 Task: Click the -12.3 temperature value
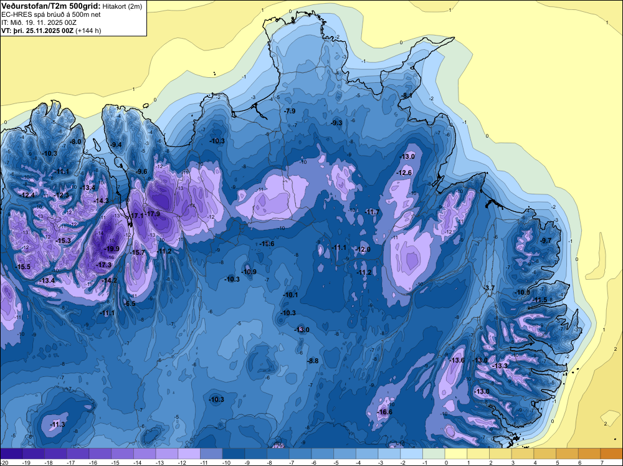pos(61,195)
